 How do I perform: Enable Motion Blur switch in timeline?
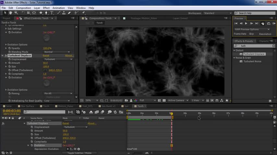[102, 112]
